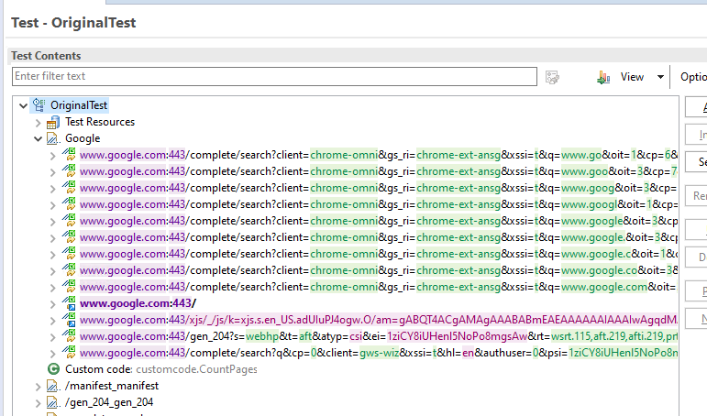Click the Test Contents section header
This screenshot has width=707, height=416.
(x=46, y=56)
